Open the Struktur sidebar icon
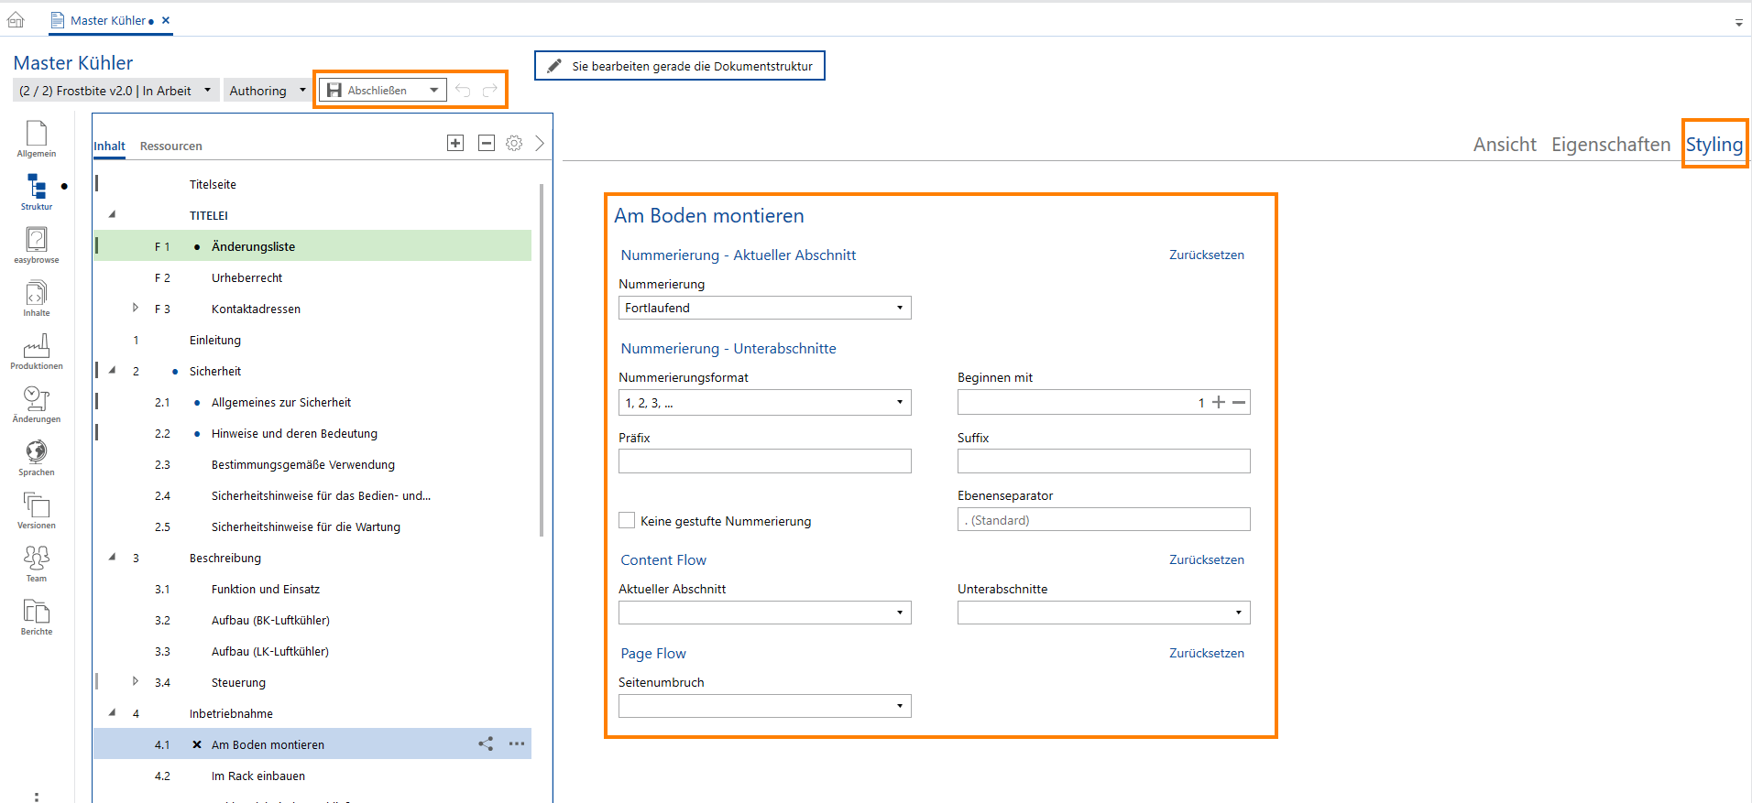Screen dimensions: 1752x803 coord(37,191)
